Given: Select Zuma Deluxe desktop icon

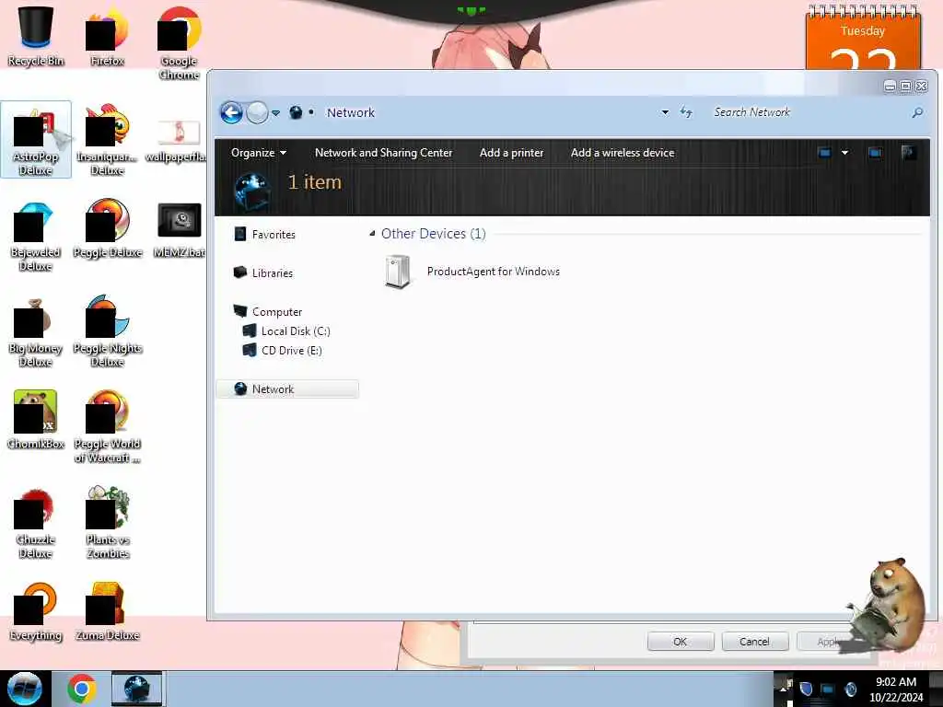Looking at the screenshot, I should click(107, 612).
